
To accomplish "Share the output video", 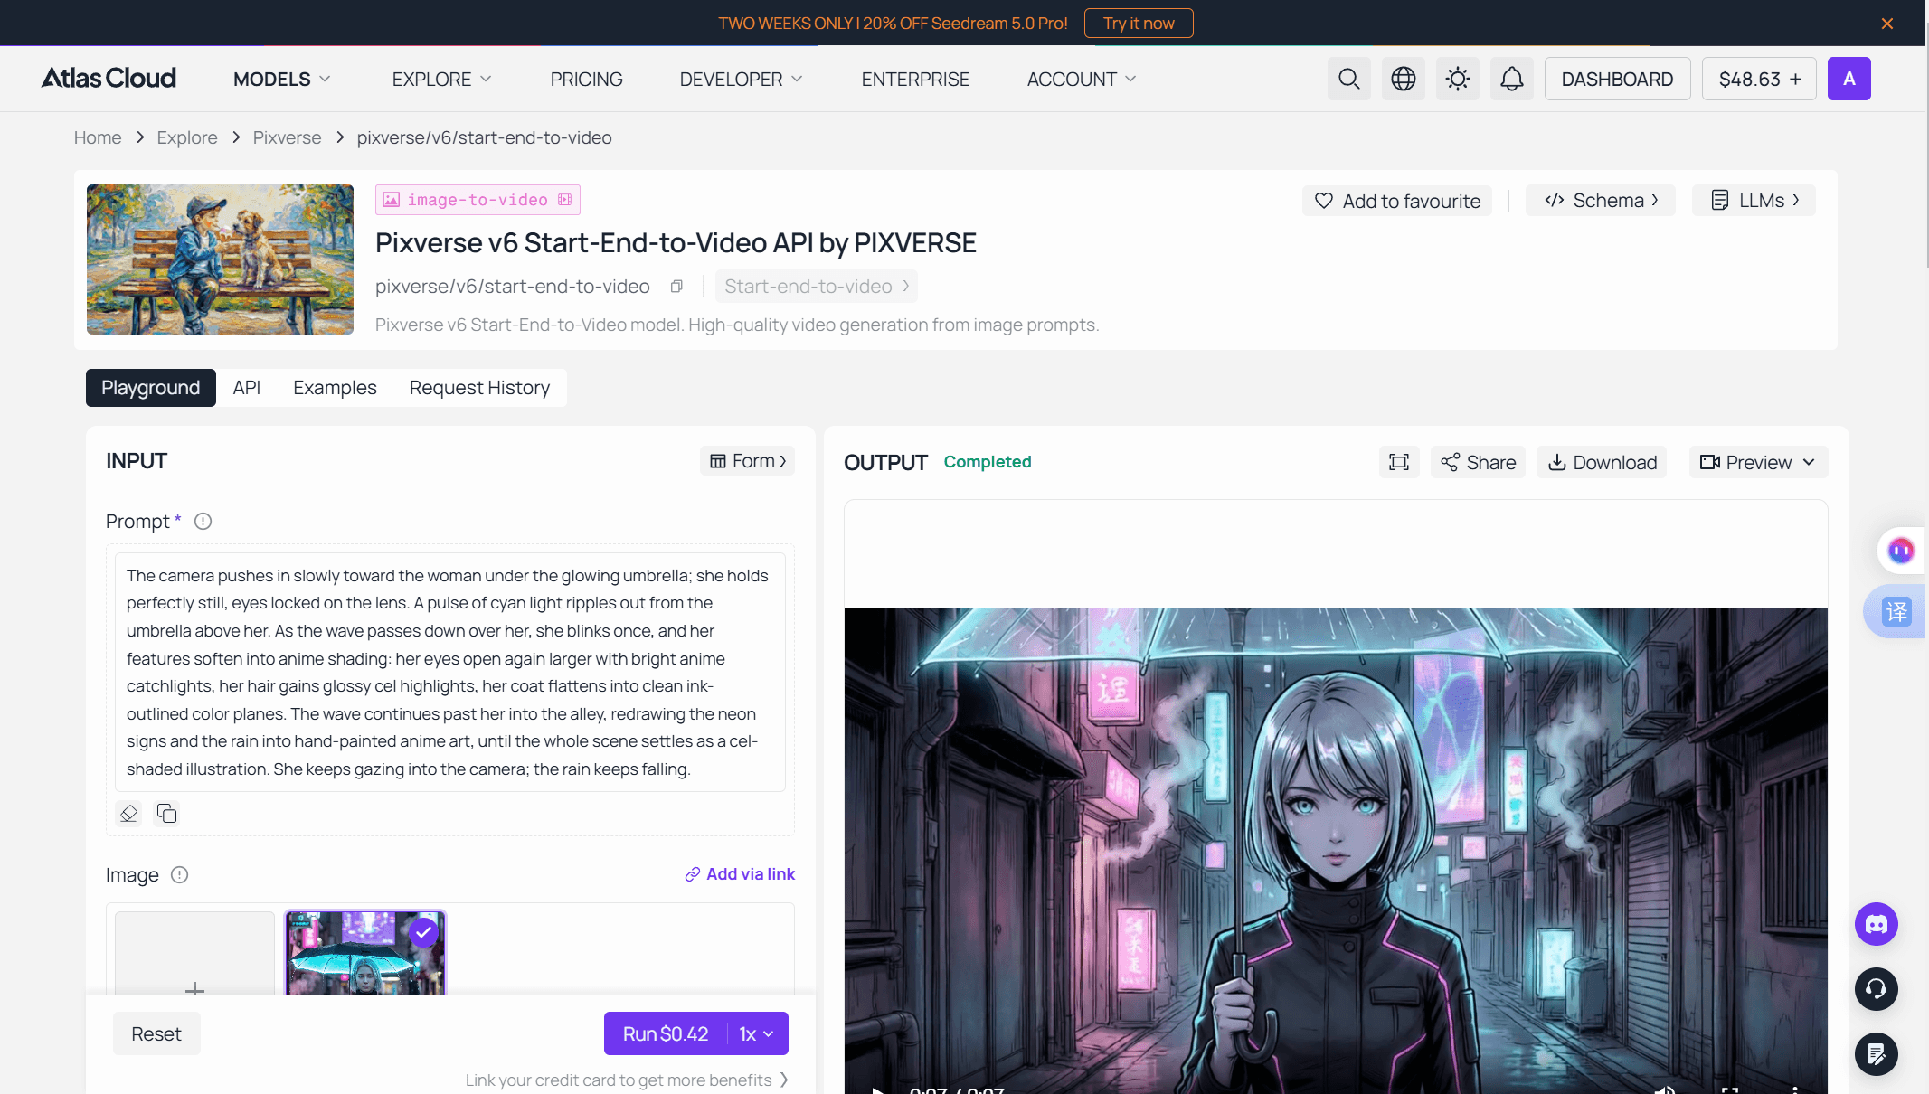I will 1478,462.
